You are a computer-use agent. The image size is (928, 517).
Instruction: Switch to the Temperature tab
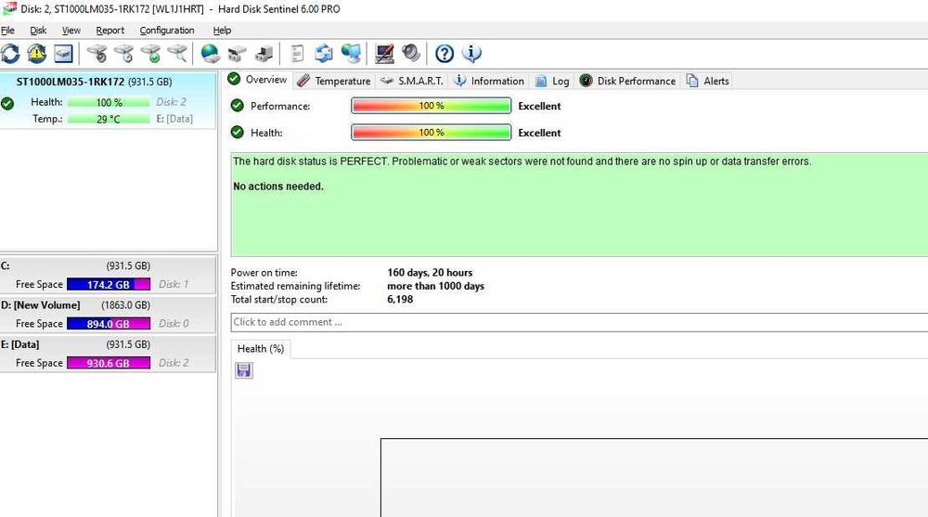(x=334, y=81)
